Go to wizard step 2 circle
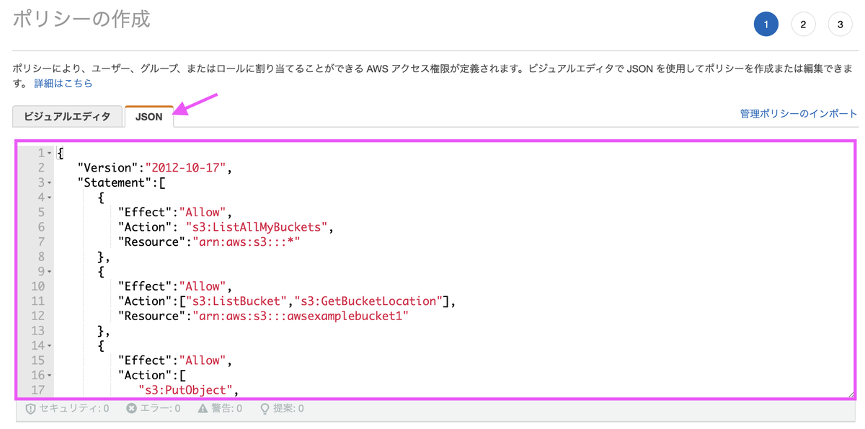865x429 pixels. (x=803, y=25)
